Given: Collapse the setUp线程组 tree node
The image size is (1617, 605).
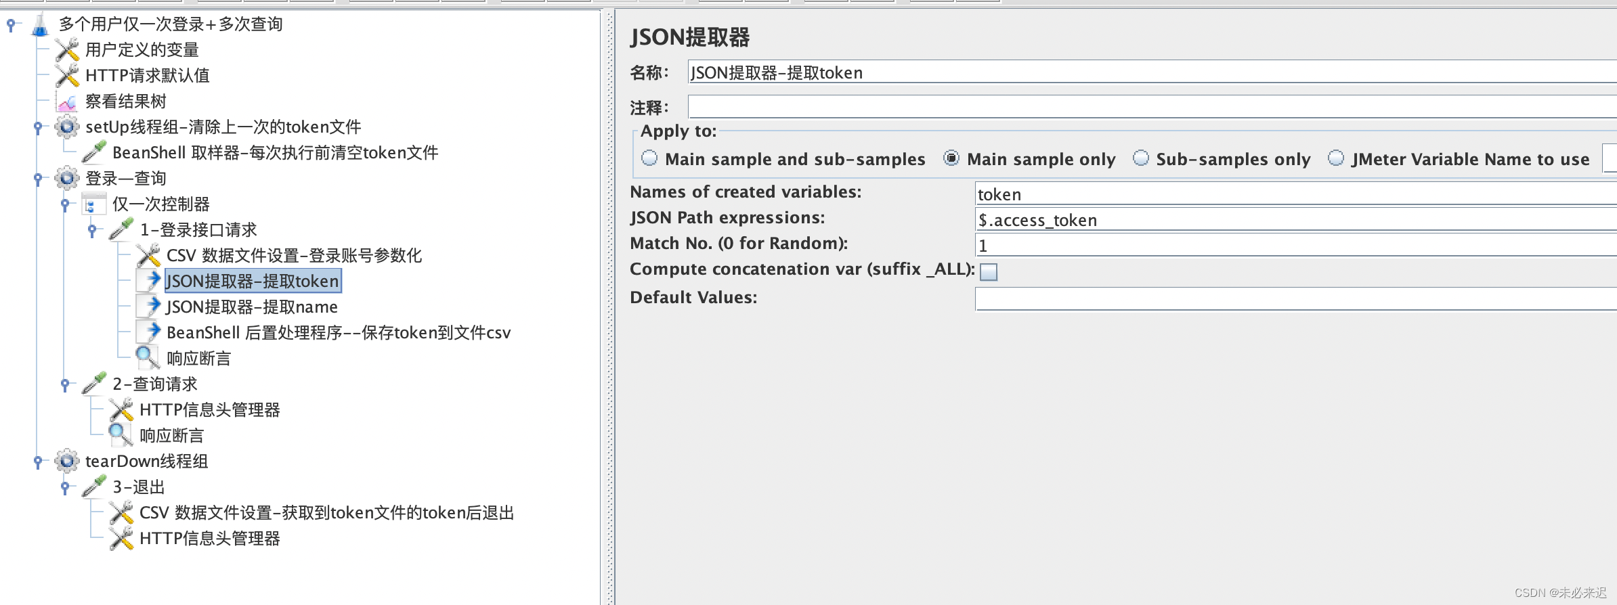Looking at the screenshot, I should pyautogui.click(x=38, y=127).
